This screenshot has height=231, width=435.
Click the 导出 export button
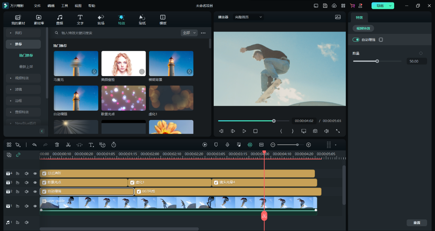click(x=380, y=6)
